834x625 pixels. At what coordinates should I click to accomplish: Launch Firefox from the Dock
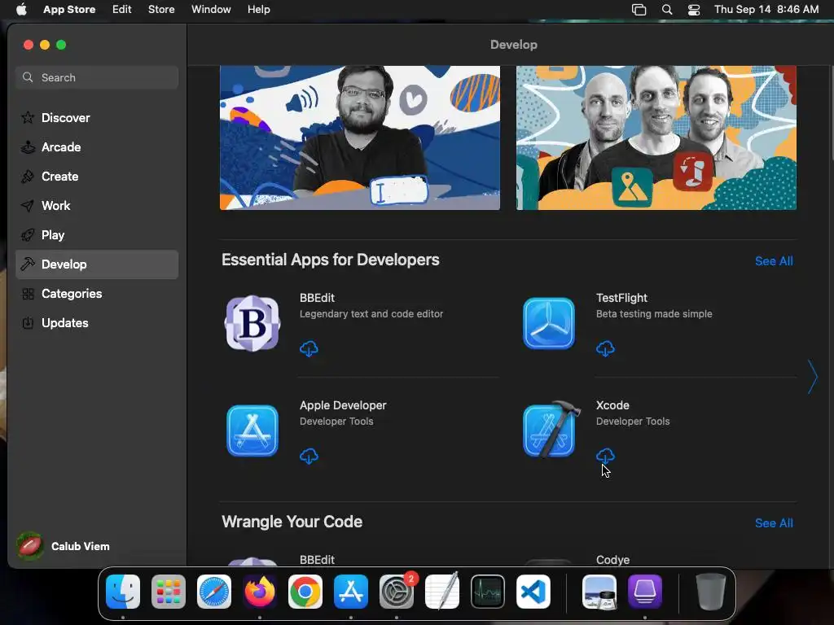(x=260, y=592)
